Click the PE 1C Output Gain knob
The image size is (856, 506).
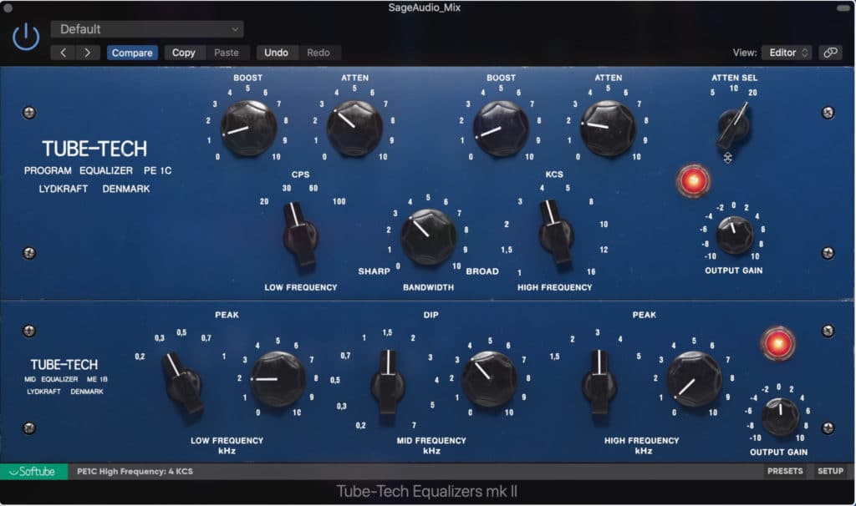(x=734, y=235)
